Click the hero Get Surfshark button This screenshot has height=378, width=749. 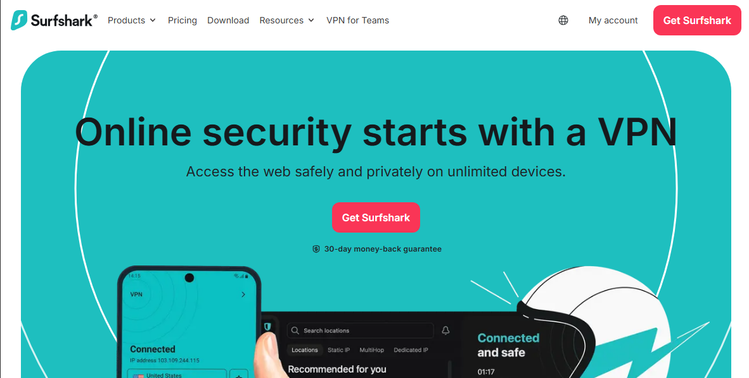pos(376,217)
